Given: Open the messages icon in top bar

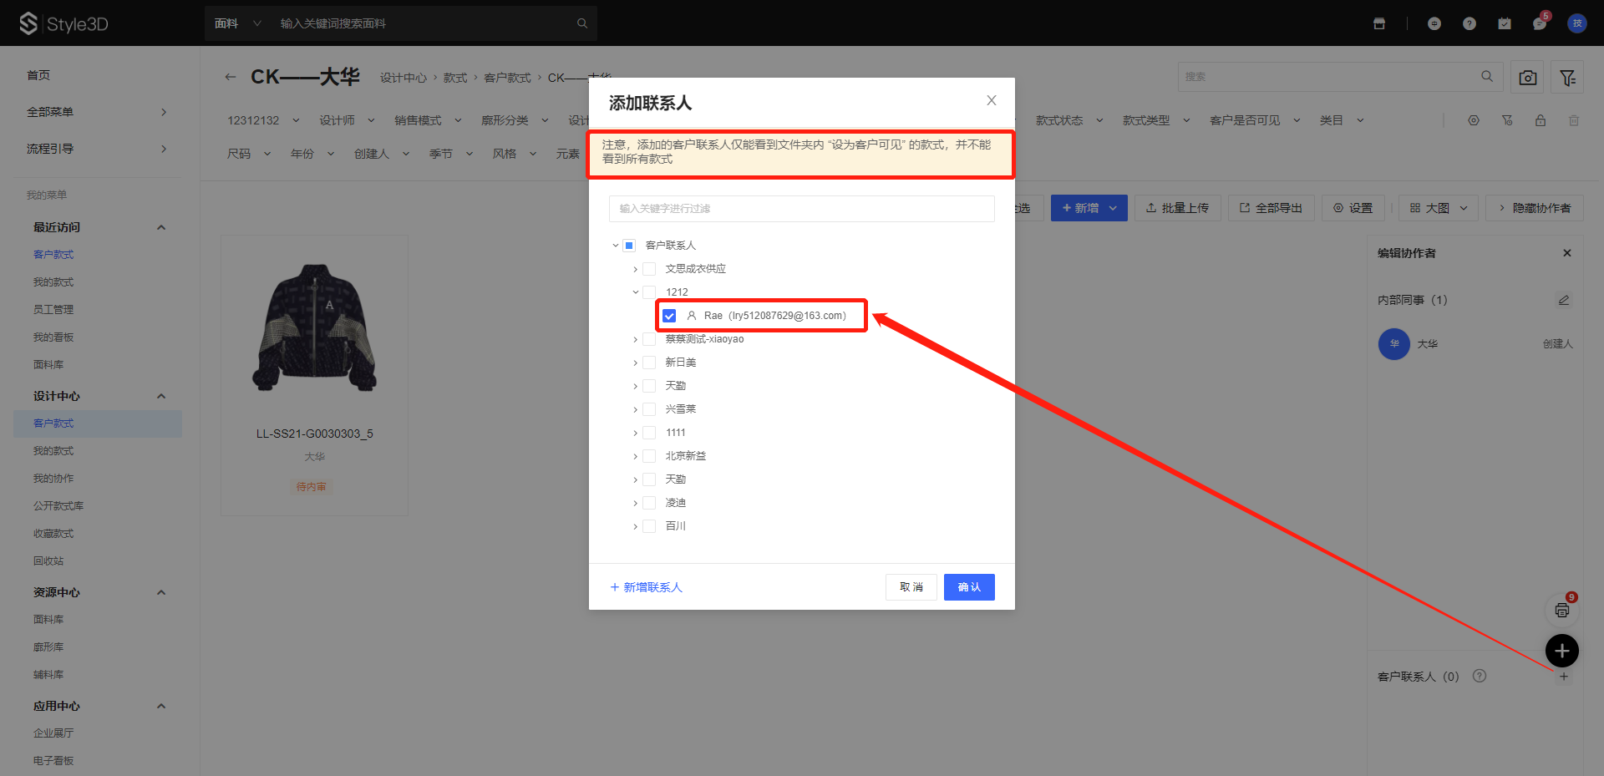Looking at the screenshot, I should pyautogui.click(x=1539, y=23).
